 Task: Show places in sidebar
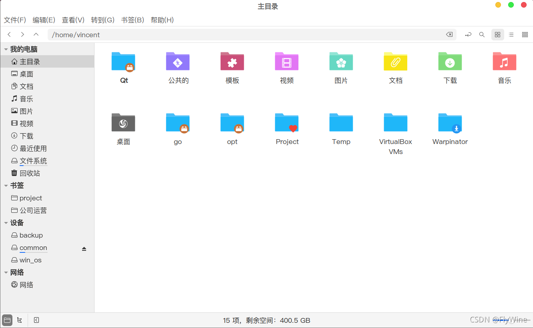pyautogui.click(x=7, y=320)
